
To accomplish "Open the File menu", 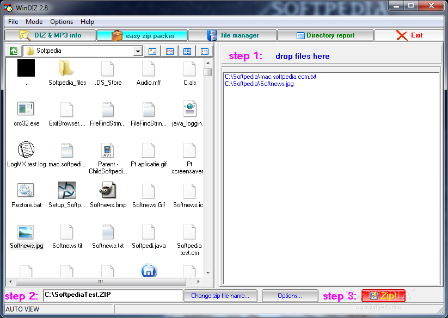I will tap(13, 22).
